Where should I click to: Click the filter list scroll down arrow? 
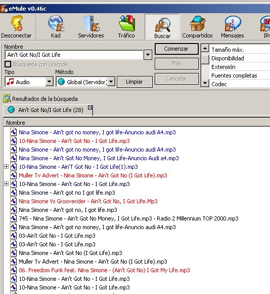point(205,83)
